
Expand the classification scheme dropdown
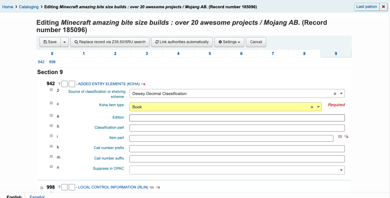[x=341, y=94]
